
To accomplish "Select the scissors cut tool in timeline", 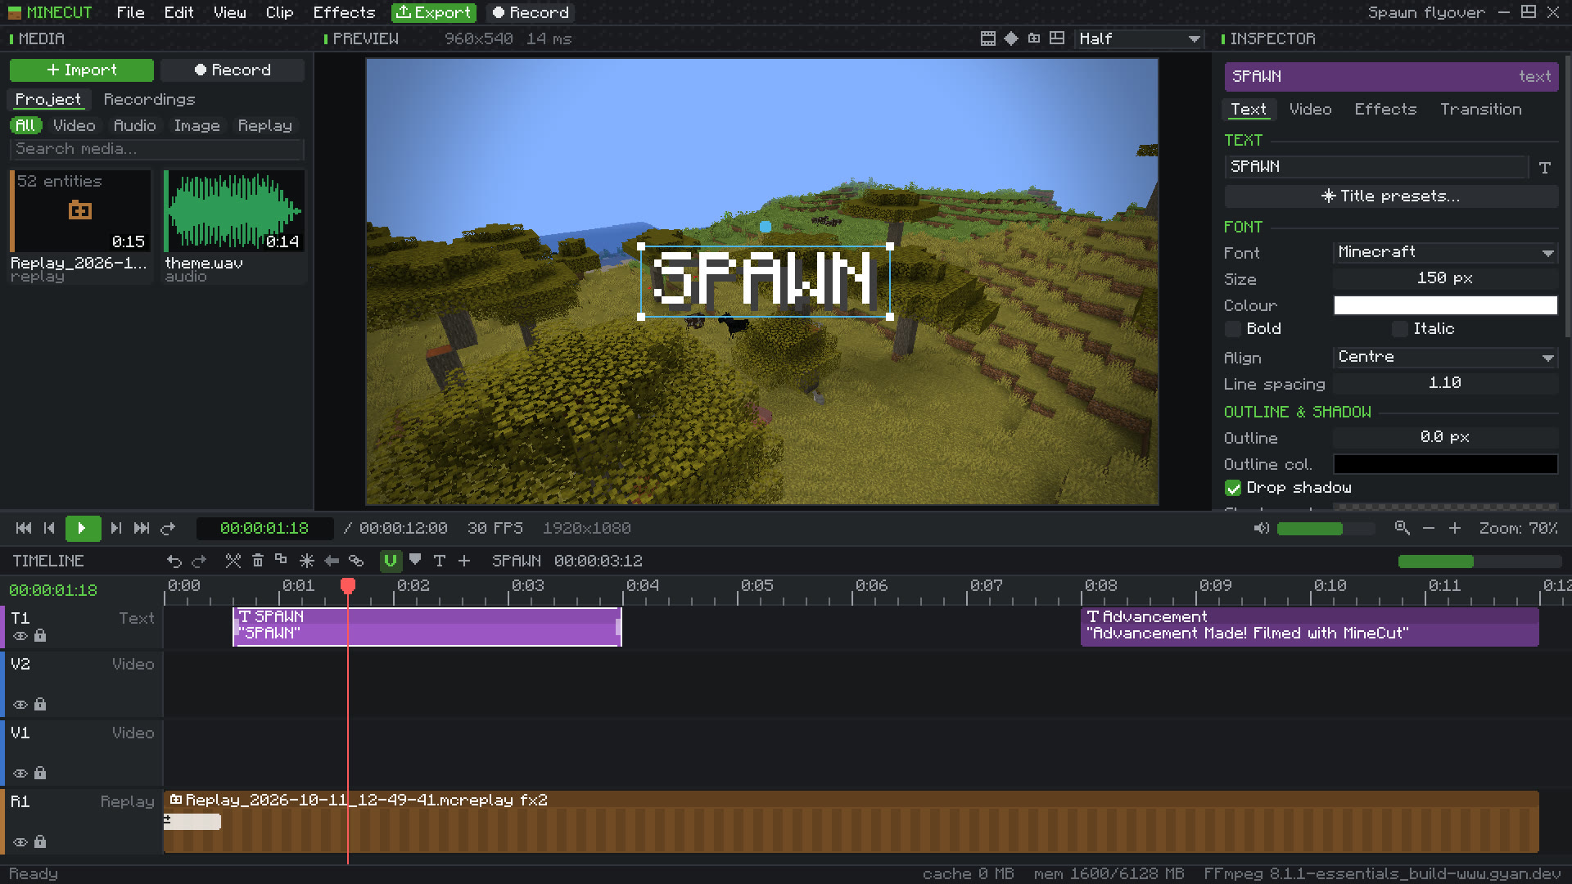I will pyautogui.click(x=233, y=561).
